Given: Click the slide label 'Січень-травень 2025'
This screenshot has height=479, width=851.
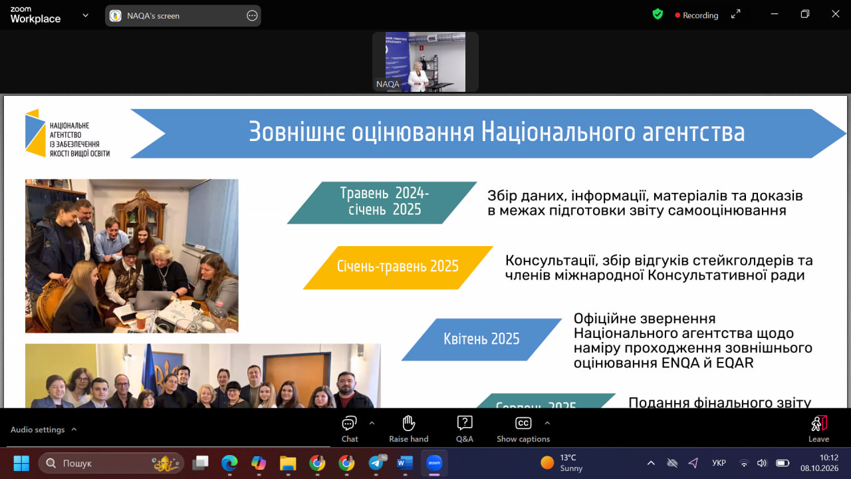Looking at the screenshot, I should [398, 267].
